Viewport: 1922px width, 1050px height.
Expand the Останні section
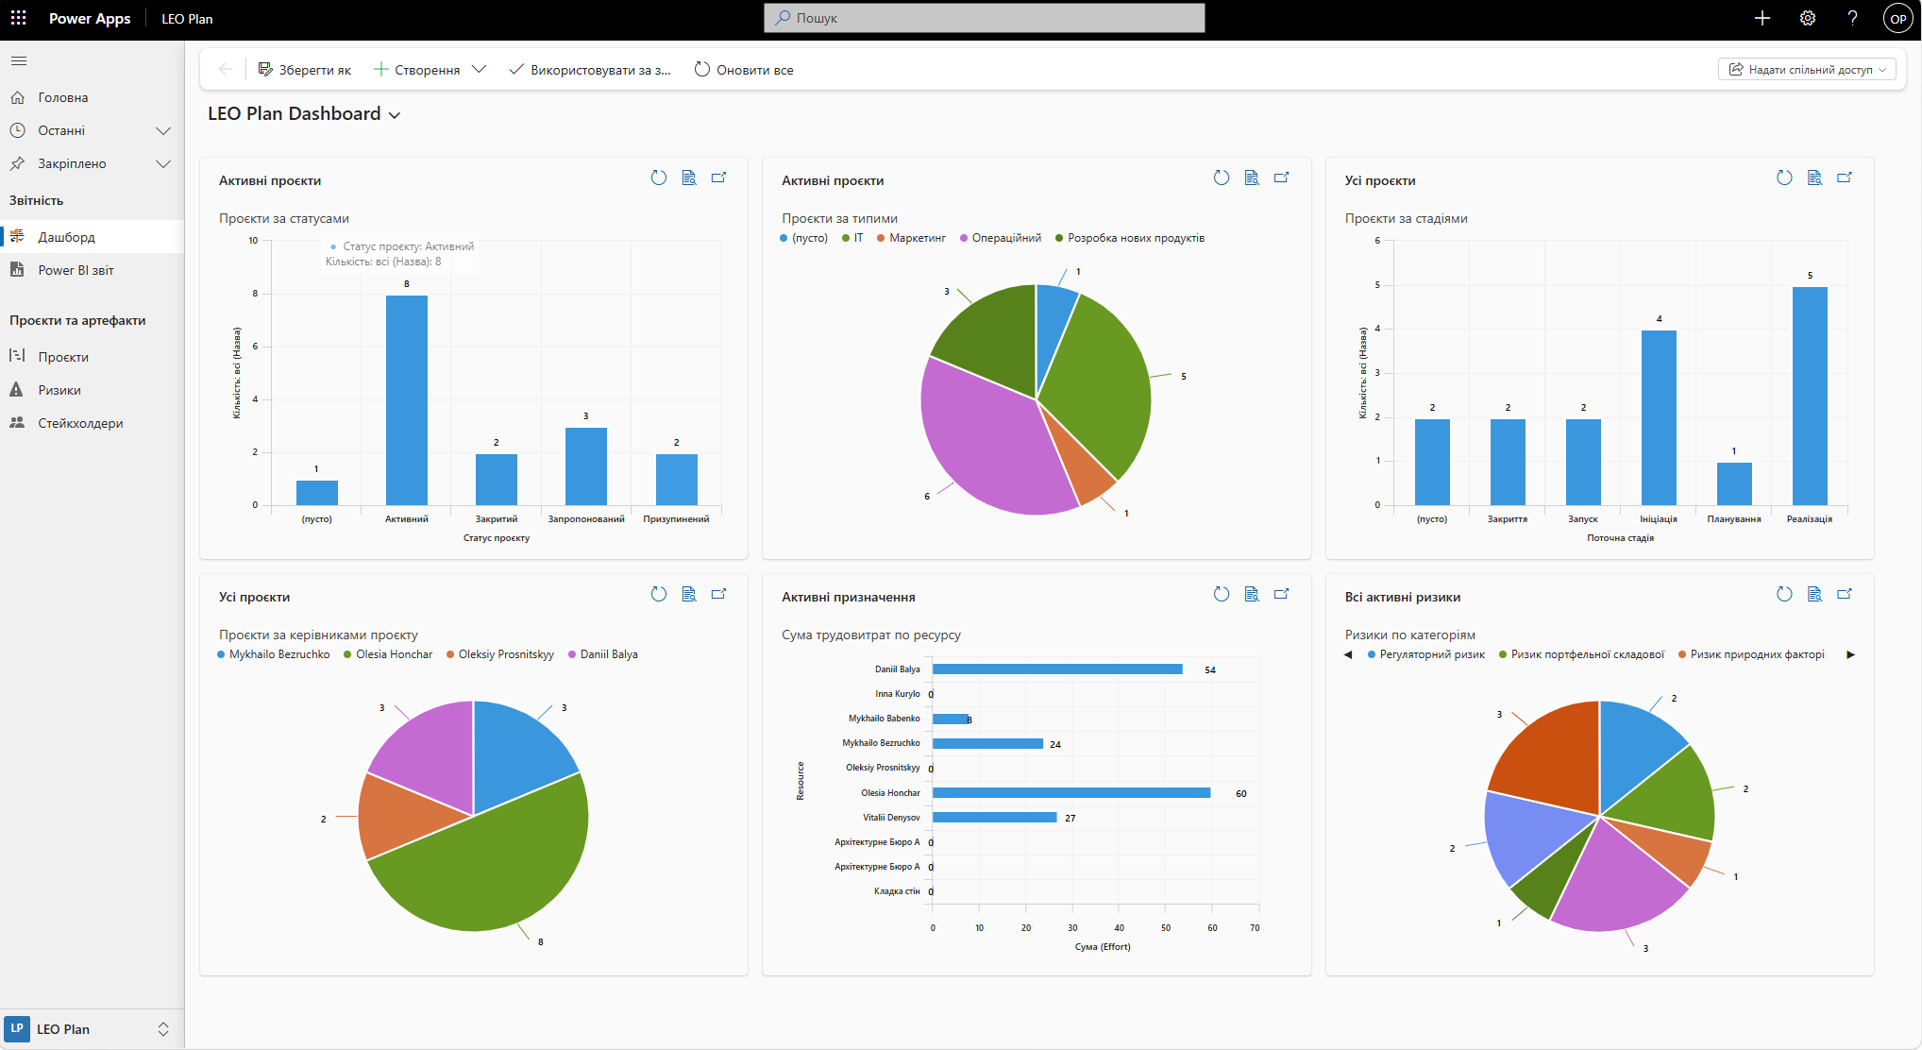tap(163, 130)
